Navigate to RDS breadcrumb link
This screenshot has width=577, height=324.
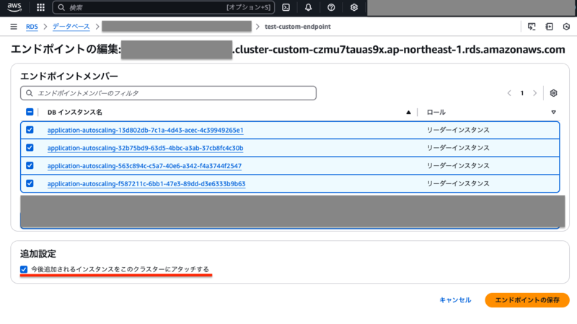coord(32,27)
